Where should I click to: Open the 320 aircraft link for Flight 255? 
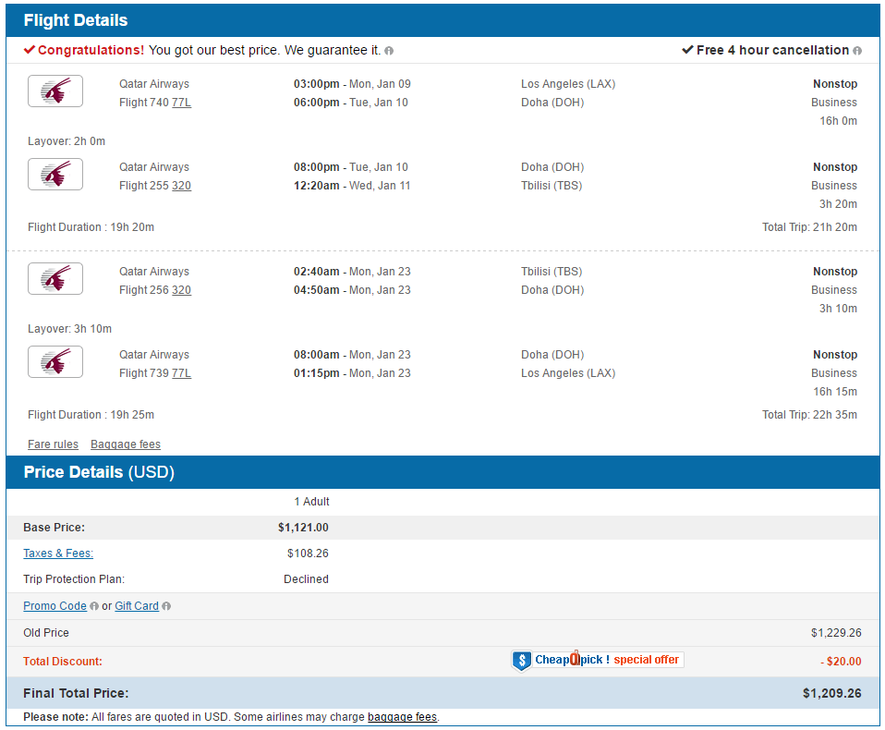[181, 185]
